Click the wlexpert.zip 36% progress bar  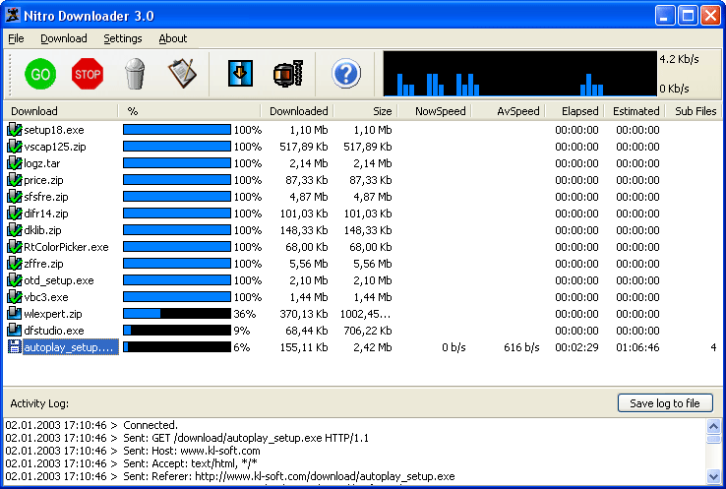pyautogui.click(x=177, y=314)
